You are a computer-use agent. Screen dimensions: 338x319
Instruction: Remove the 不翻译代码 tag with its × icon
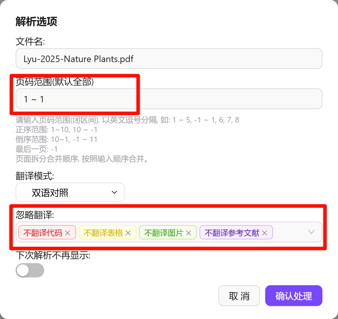pyautogui.click(x=68, y=233)
